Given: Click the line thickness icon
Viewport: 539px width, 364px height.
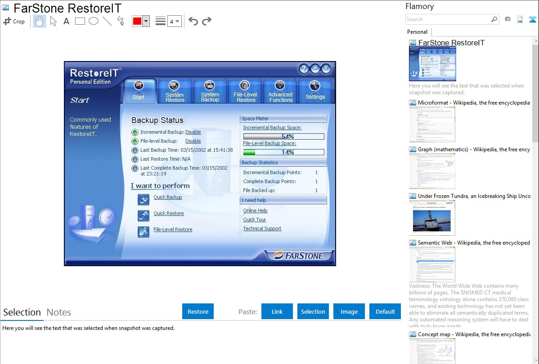Looking at the screenshot, I should click(161, 21).
